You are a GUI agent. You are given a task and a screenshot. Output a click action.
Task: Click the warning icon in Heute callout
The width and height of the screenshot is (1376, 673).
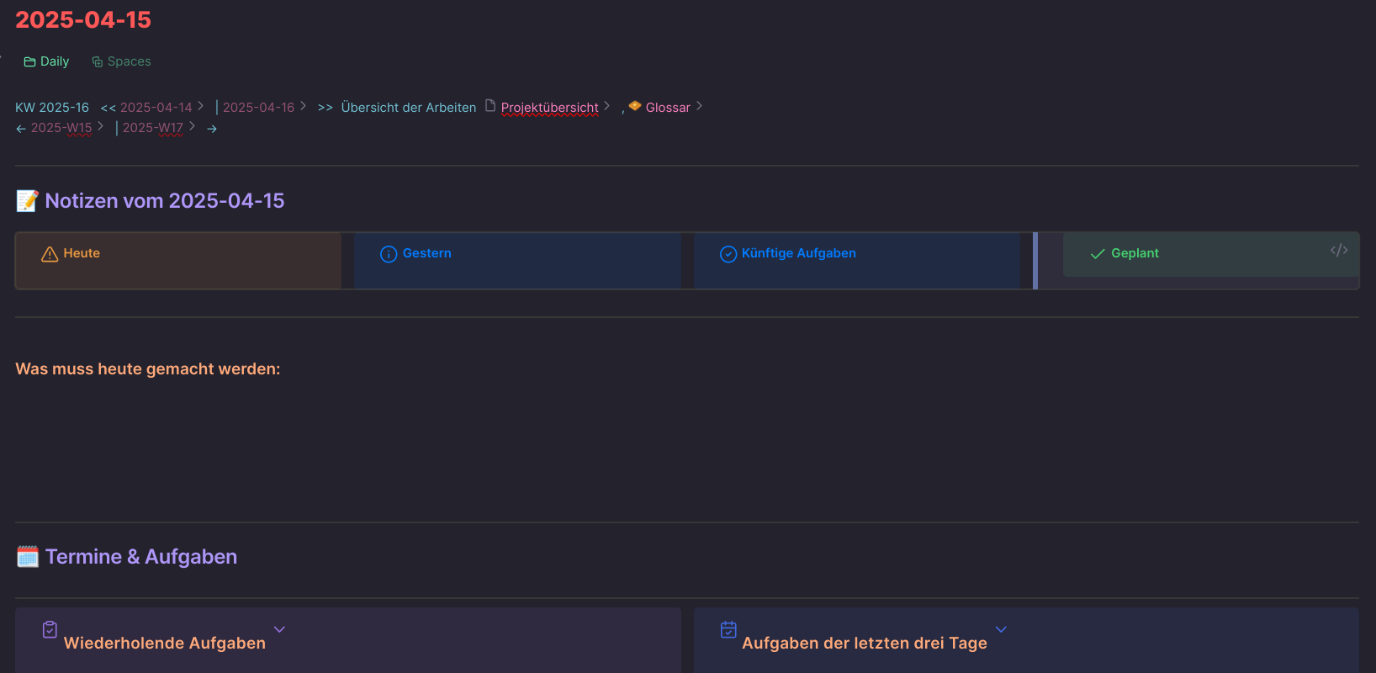(x=50, y=254)
